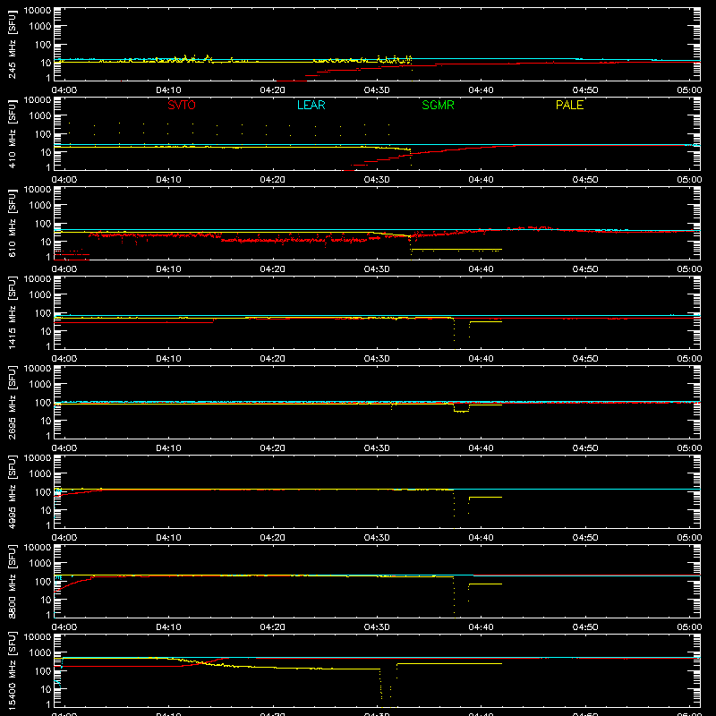This screenshot has width=716, height=716.
Task: Click 05:00 time label below 245 MHz plot
Action: click(689, 90)
